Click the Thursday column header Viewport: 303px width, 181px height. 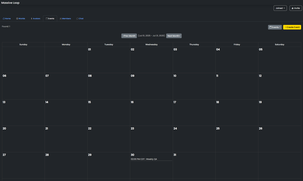194,44
